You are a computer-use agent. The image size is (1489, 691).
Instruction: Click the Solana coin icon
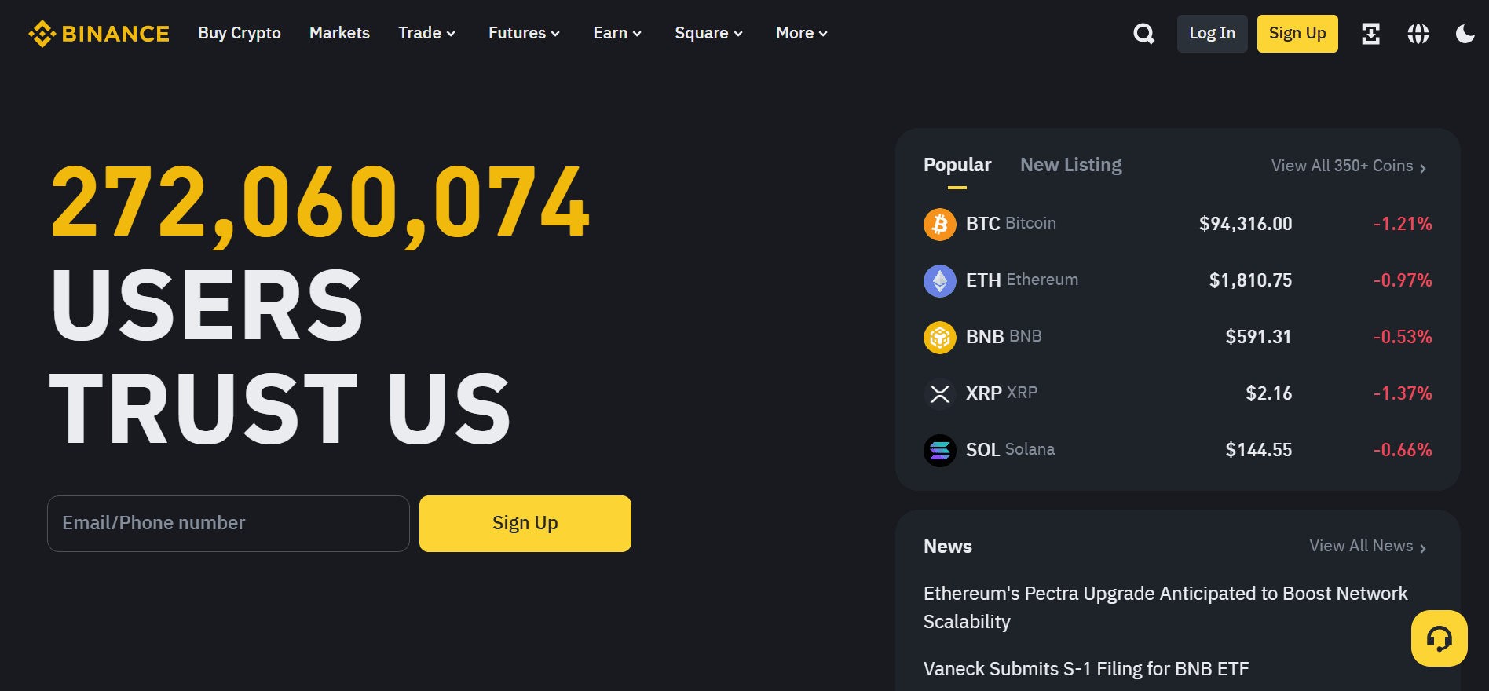coord(939,451)
